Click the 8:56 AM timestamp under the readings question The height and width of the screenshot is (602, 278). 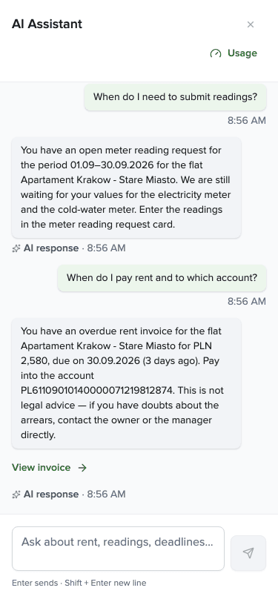[x=247, y=121]
